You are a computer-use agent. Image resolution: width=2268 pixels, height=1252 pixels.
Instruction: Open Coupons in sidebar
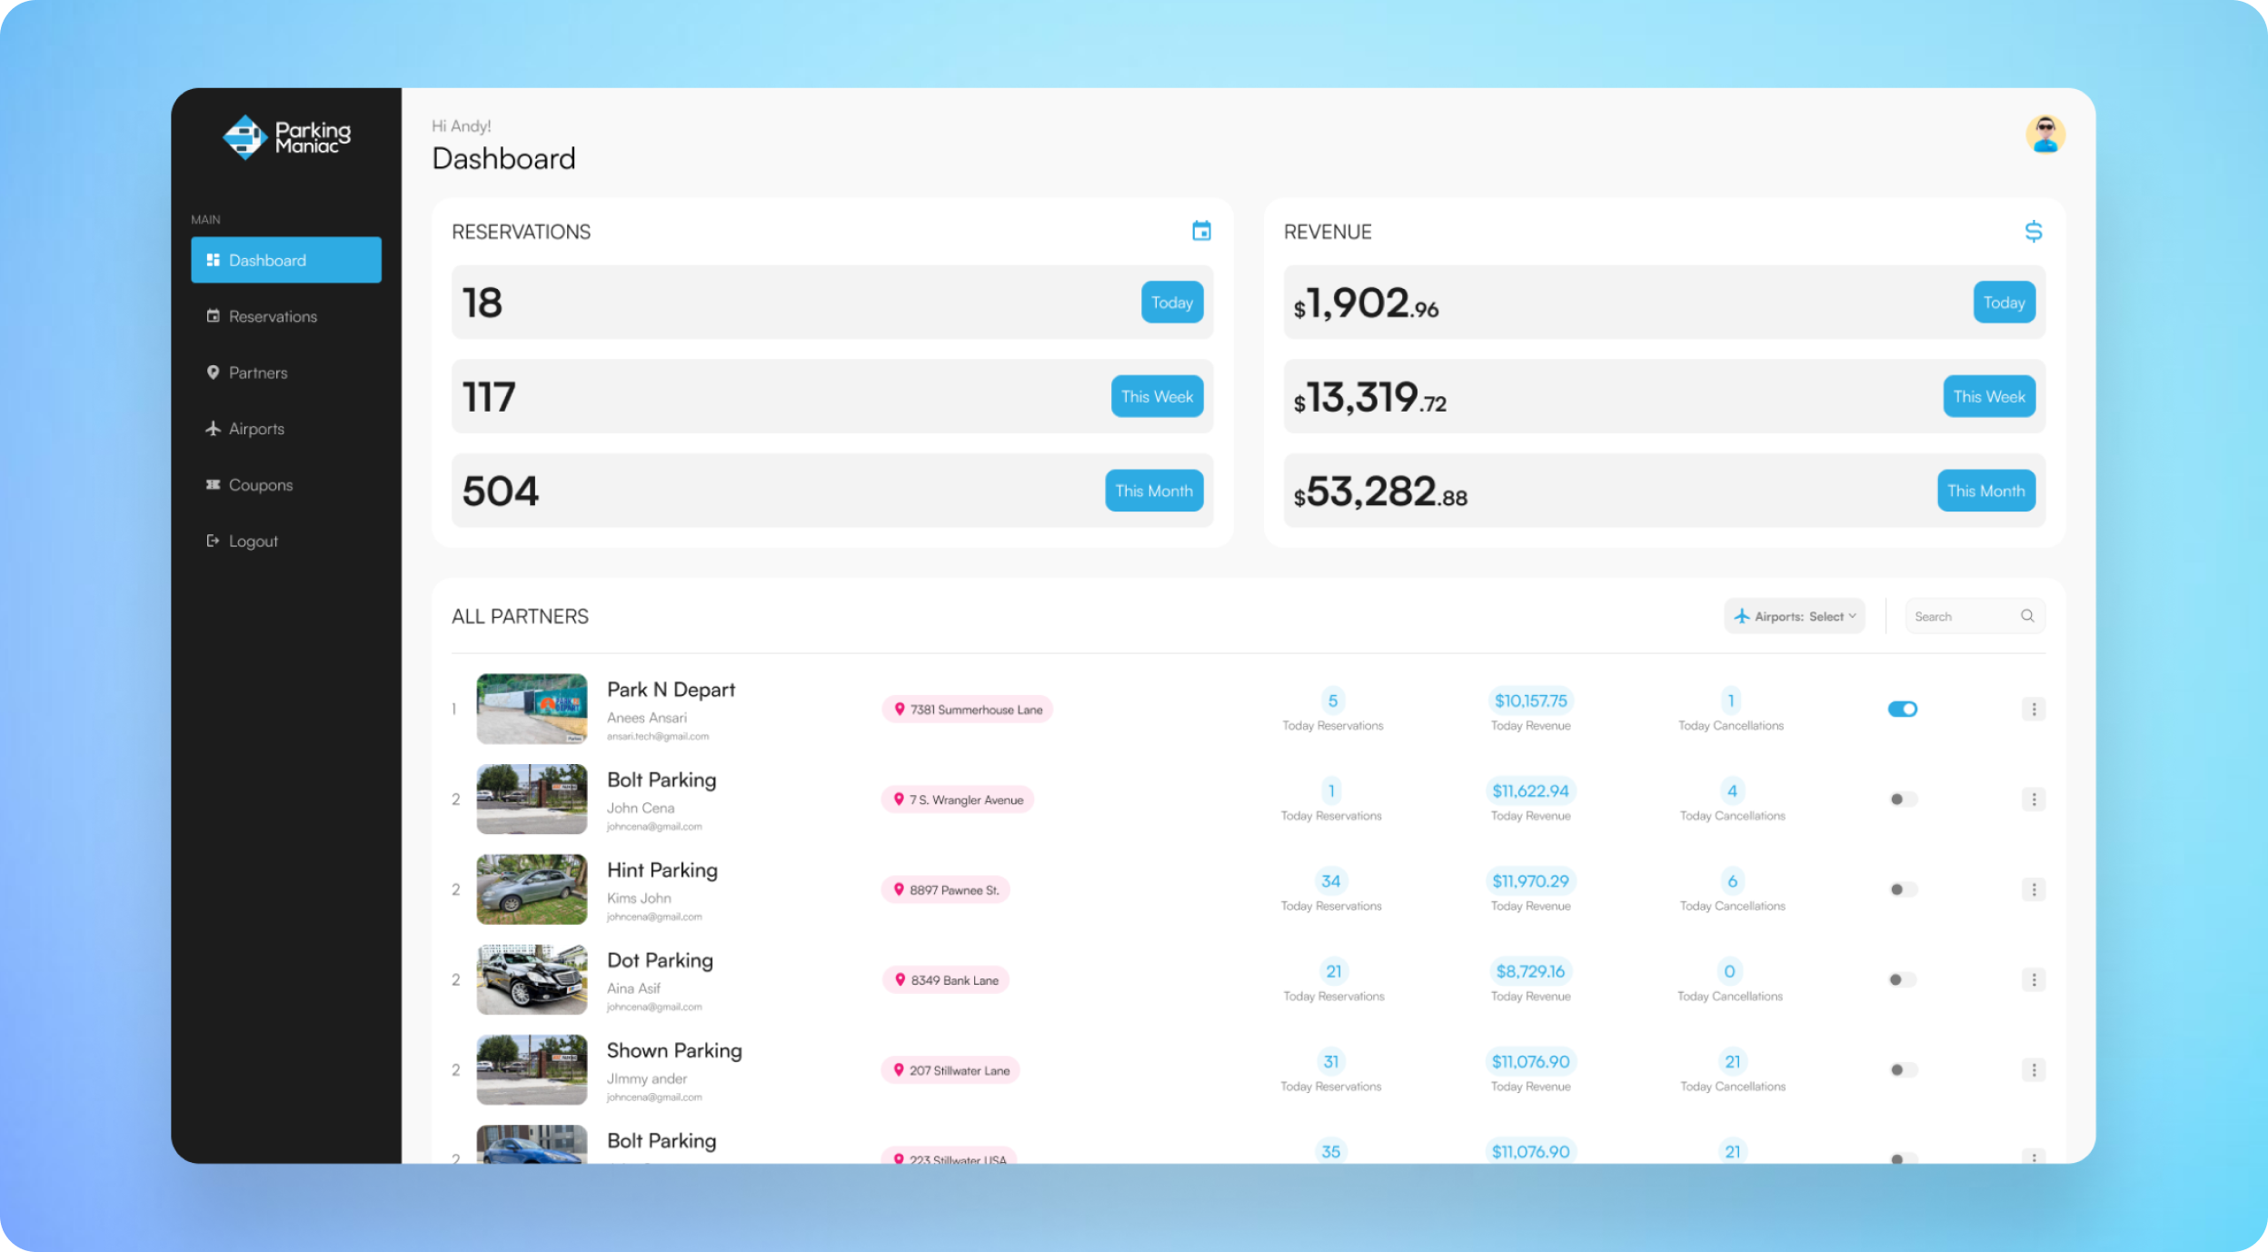pyautogui.click(x=286, y=485)
